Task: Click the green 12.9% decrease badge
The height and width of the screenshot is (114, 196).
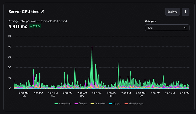Action: click(35, 26)
